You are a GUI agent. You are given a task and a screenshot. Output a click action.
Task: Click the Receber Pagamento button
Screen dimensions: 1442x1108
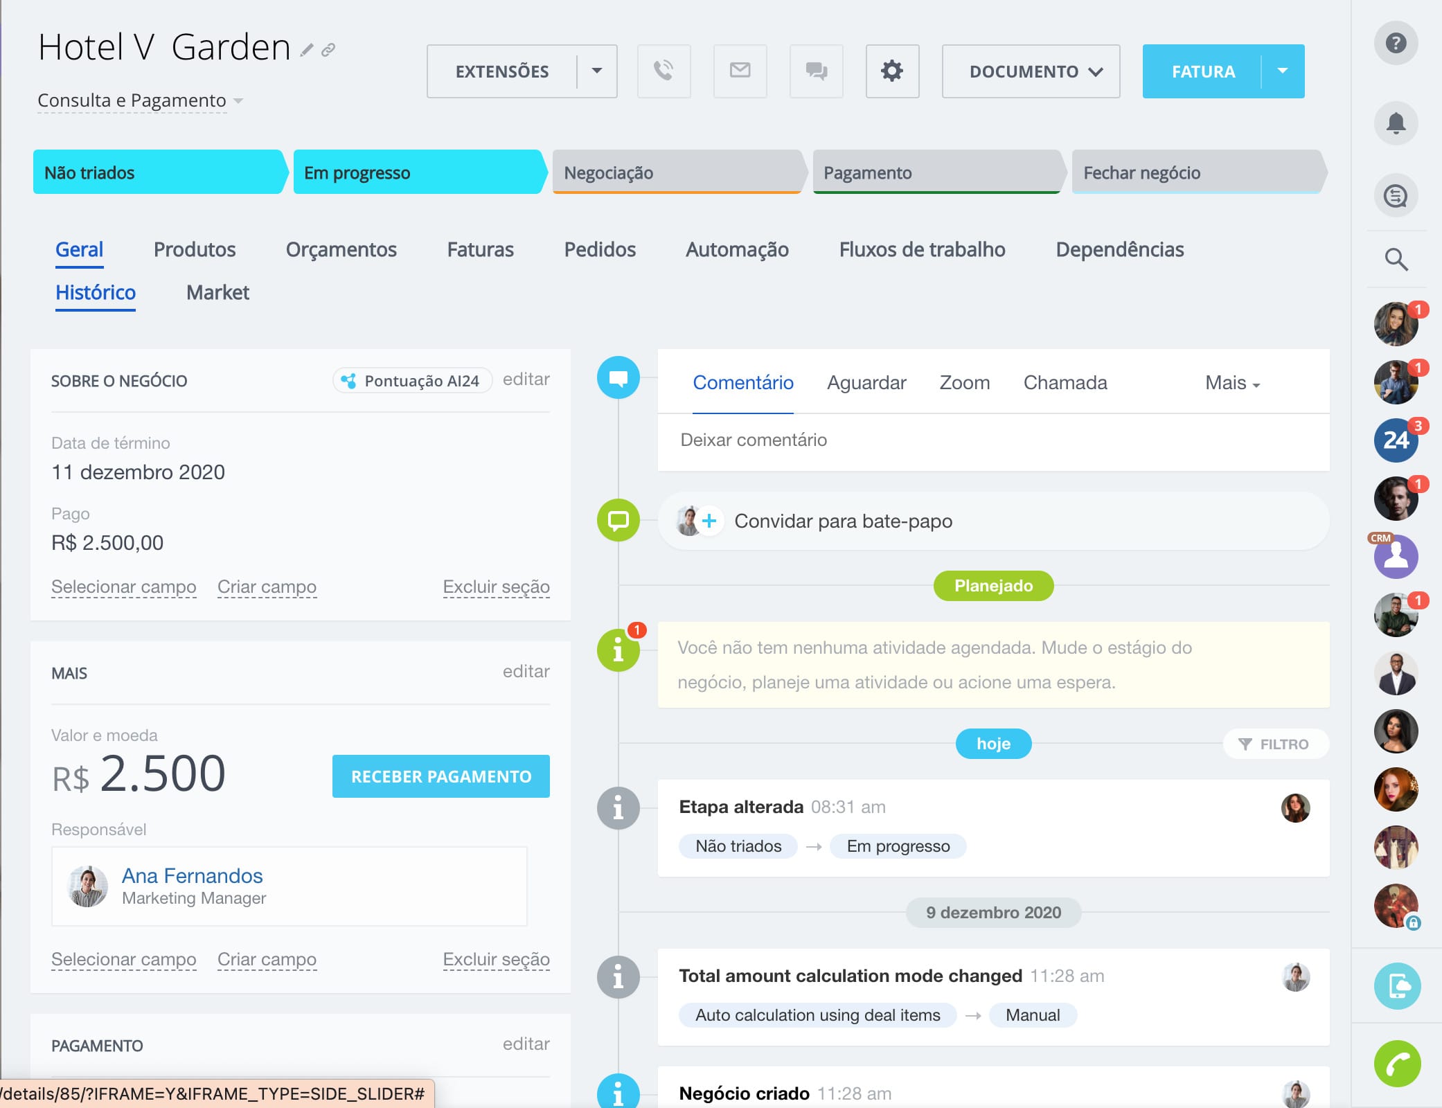tap(440, 776)
